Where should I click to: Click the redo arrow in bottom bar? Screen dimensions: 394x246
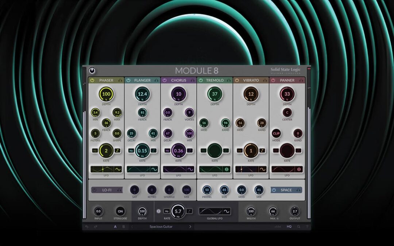(96, 227)
